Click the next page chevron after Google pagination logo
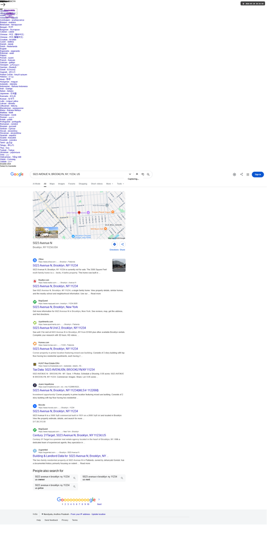Screen dimensions: 270x537 99,500
